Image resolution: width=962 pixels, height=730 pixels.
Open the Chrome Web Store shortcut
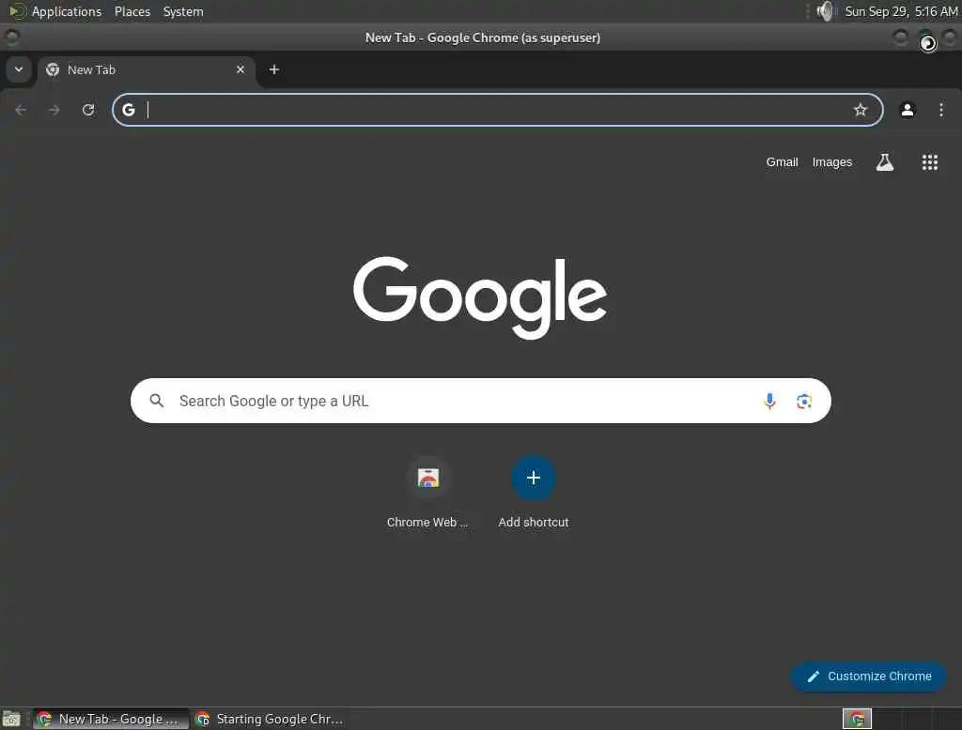tap(427, 492)
